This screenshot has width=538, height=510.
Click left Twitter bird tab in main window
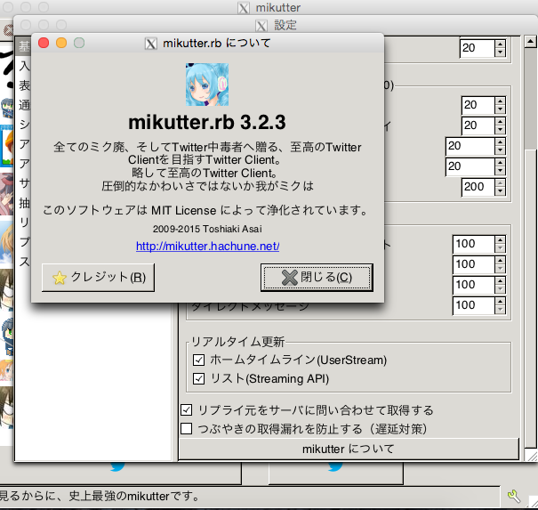pyautogui.click(x=117, y=466)
